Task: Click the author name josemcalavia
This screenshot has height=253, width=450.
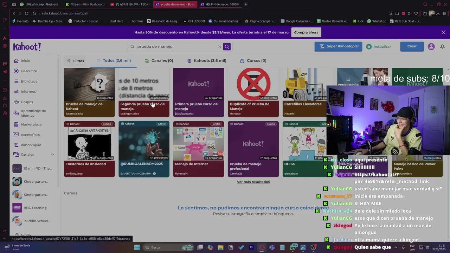Action: click(x=75, y=113)
